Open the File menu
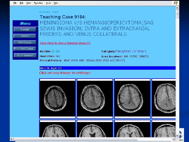 (15, 3)
